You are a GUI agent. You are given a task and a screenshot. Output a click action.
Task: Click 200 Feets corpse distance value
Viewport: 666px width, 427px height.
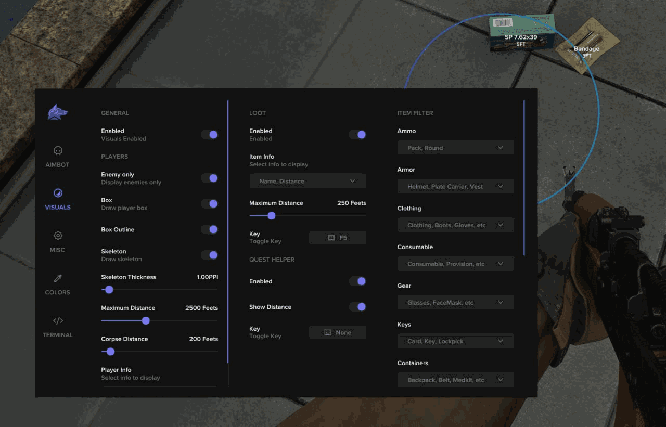[x=203, y=339]
